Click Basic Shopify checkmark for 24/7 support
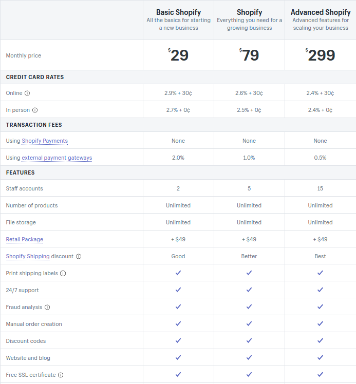This screenshot has width=356, height=384. (178, 290)
